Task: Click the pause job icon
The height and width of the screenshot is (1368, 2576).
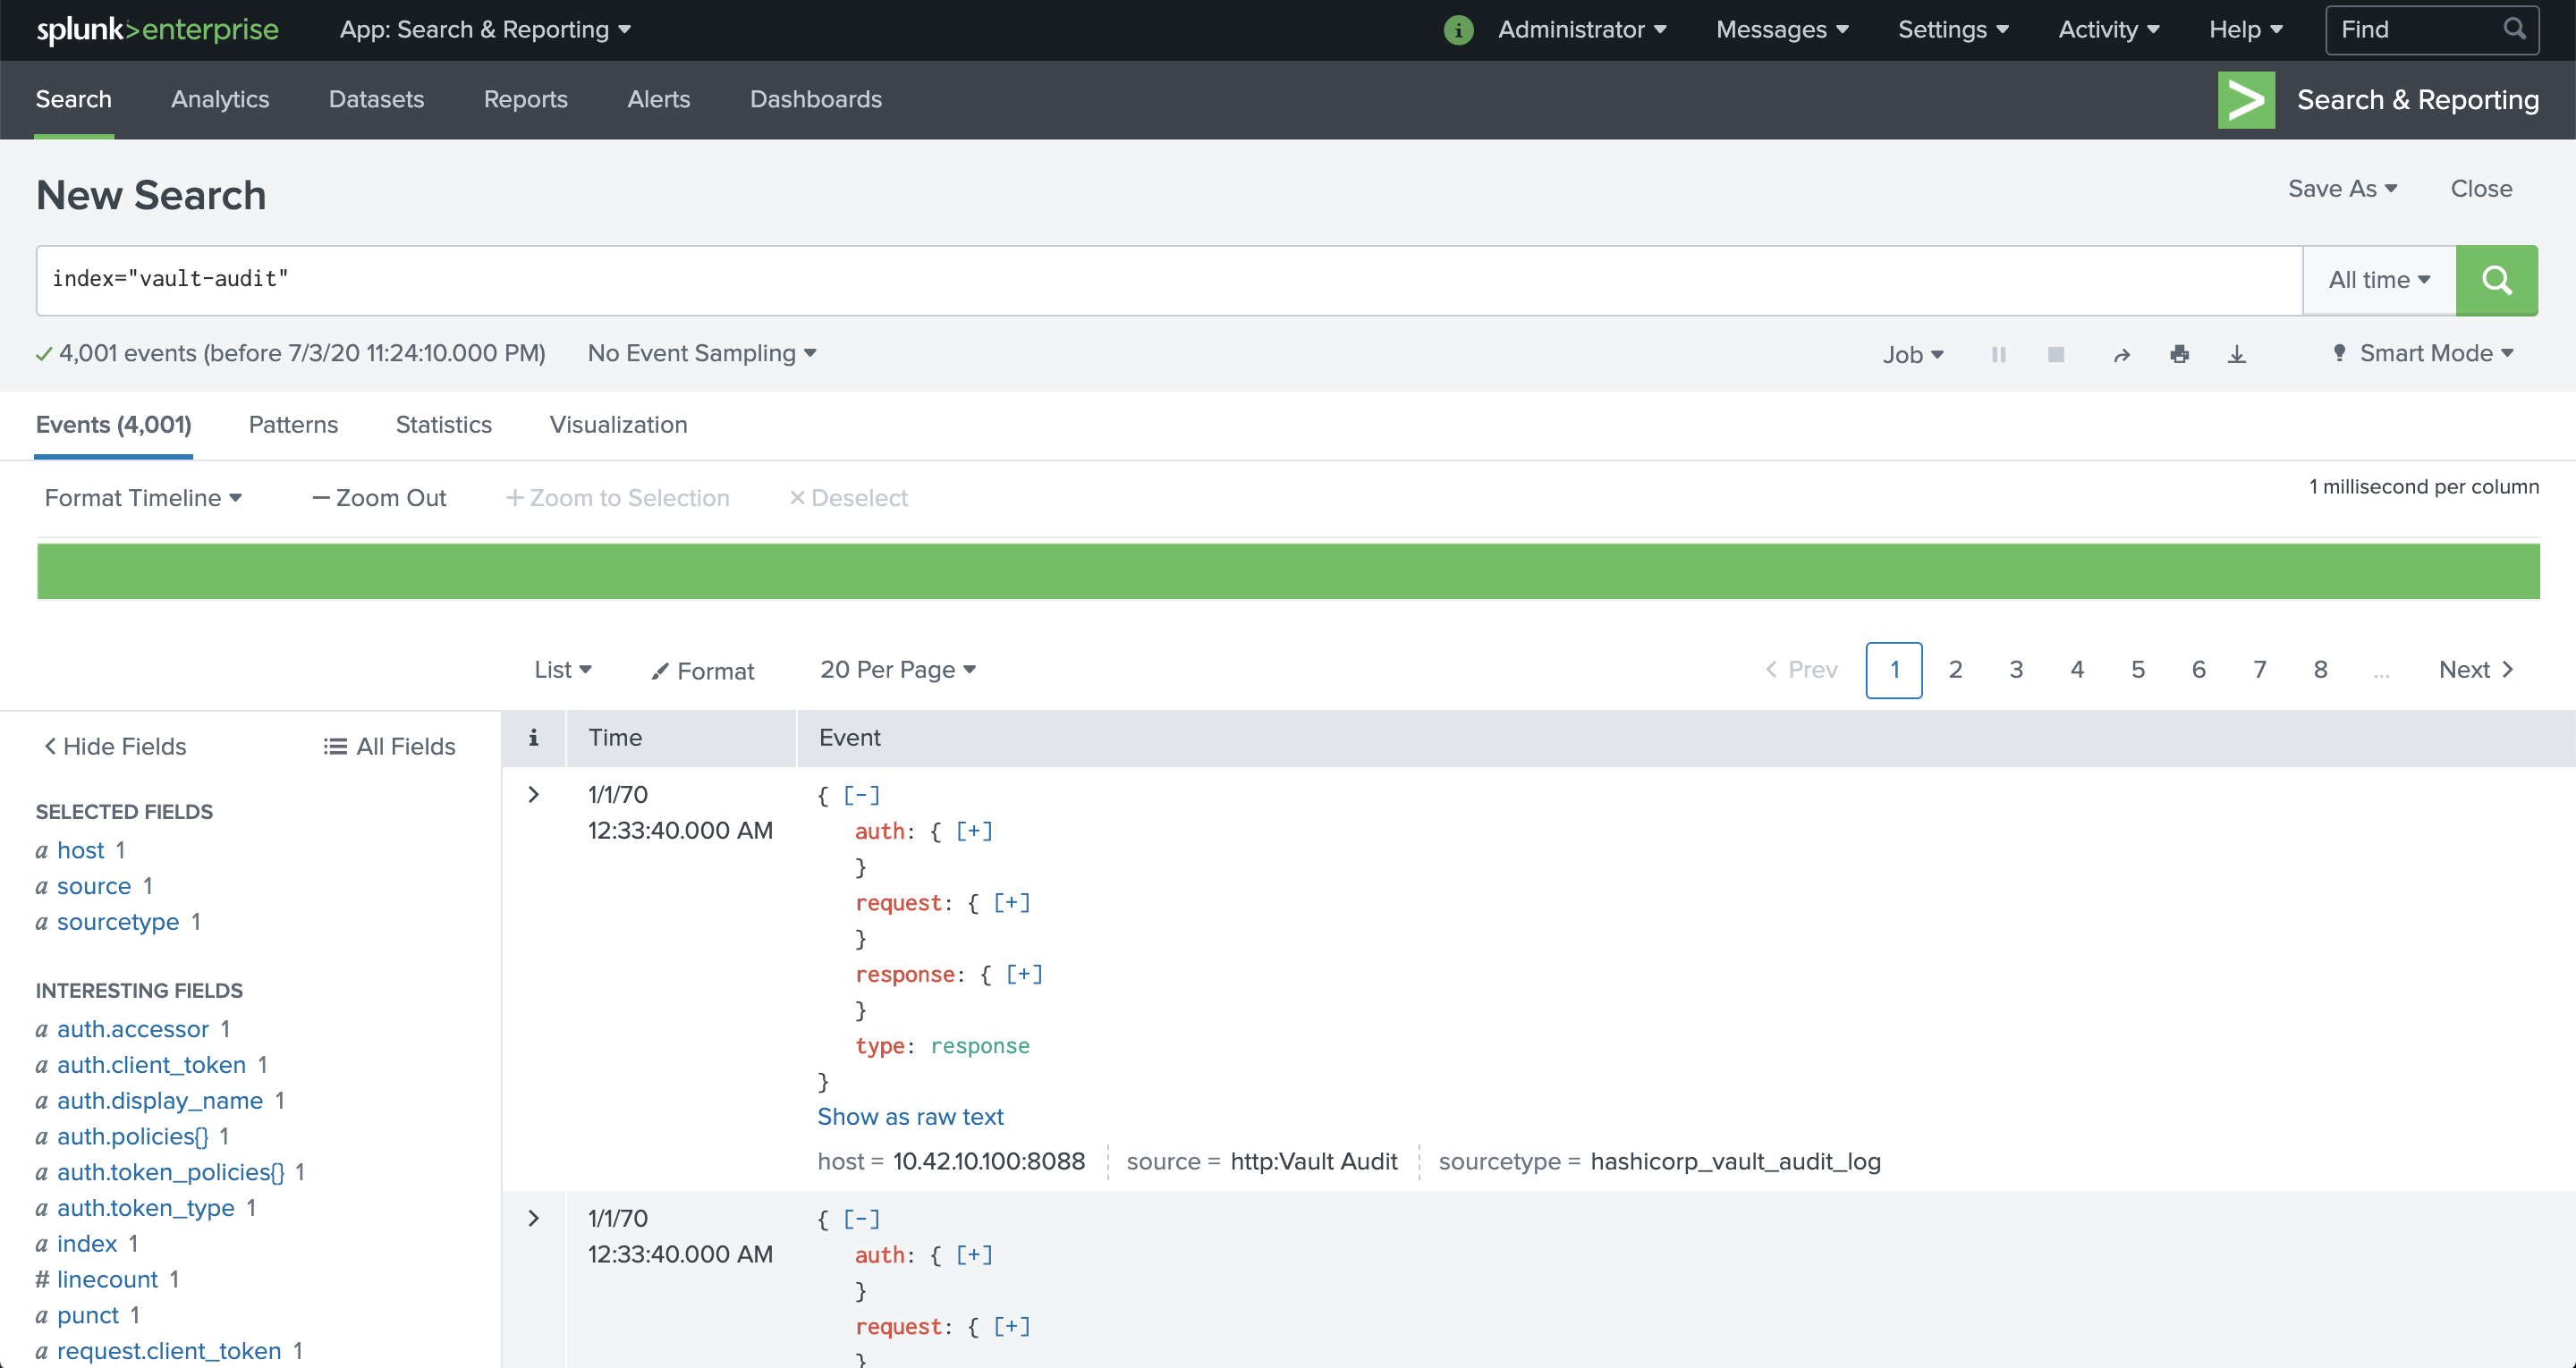Action: (1996, 352)
